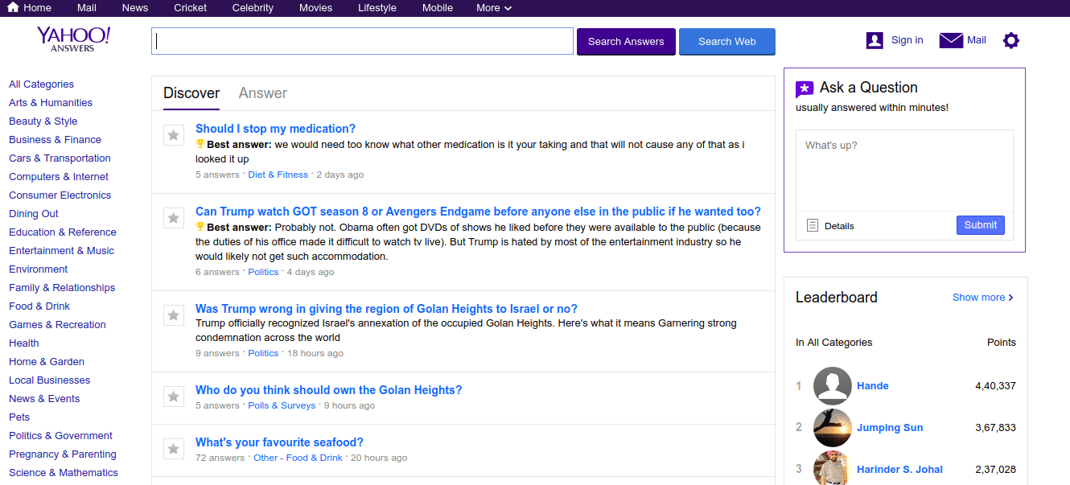Screen dimensions: 1070x485
Task: Select Business & Finance category
Action: [55, 140]
